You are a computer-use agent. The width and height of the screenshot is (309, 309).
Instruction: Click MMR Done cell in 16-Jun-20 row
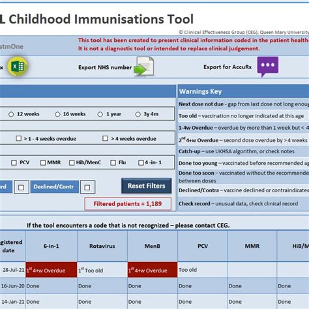252,286
